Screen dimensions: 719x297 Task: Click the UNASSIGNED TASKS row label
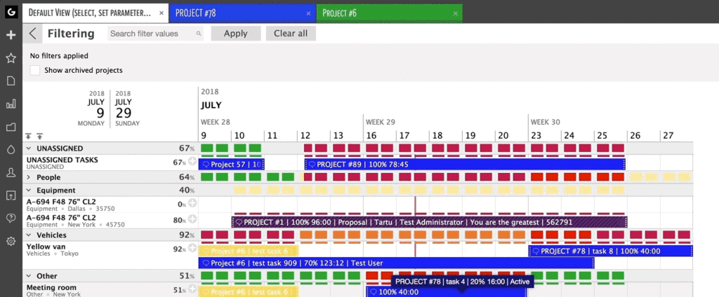(62, 160)
